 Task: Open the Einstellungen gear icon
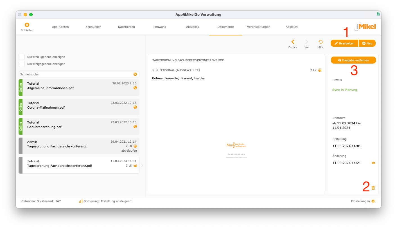pos(373,201)
